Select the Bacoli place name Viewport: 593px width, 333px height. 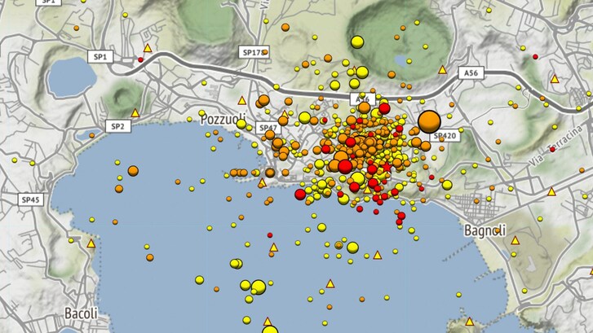click(82, 313)
